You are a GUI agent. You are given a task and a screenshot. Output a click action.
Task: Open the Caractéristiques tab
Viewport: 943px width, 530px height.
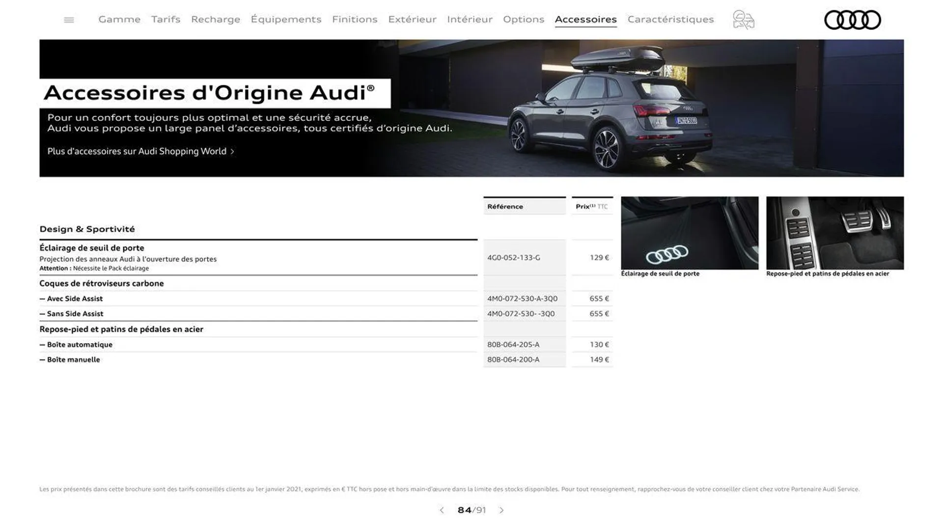coord(670,19)
